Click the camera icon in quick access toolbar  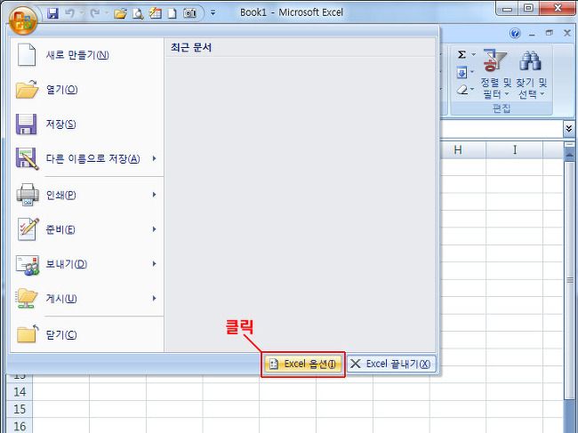click(x=189, y=13)
